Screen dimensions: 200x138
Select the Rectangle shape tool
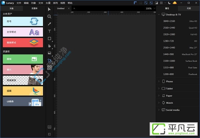(x=49, y=39)
